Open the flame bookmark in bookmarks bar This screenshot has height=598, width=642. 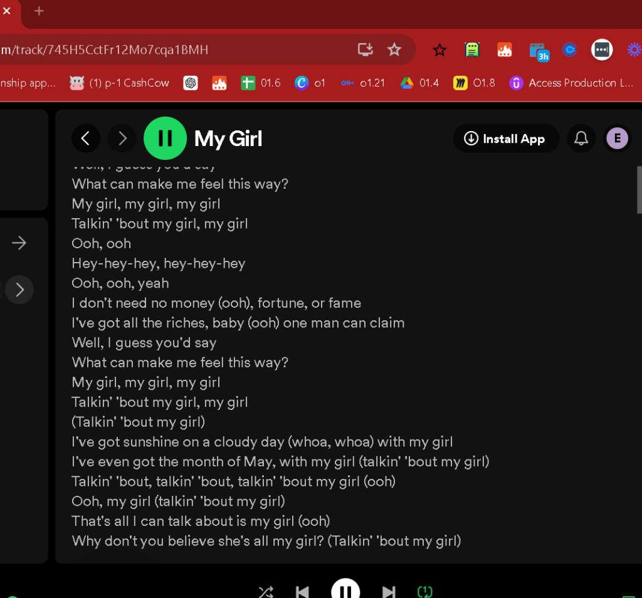coord(219,83)
